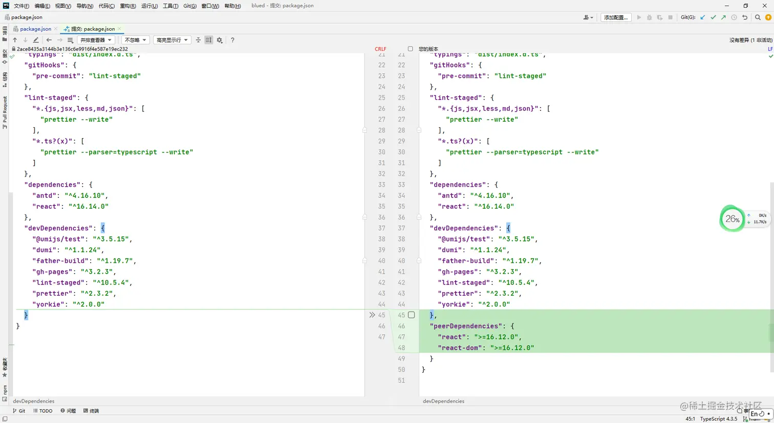Click the Stop square icon
This screenshot has height=423, width=774.
(670, 17)
